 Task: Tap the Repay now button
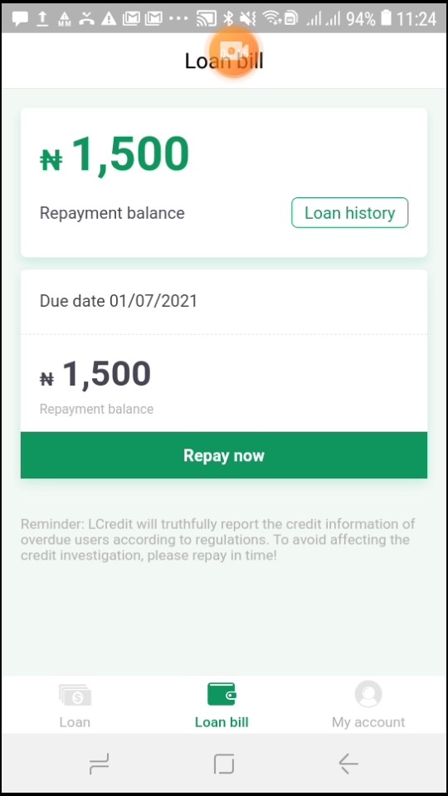[x=224, y=455]
